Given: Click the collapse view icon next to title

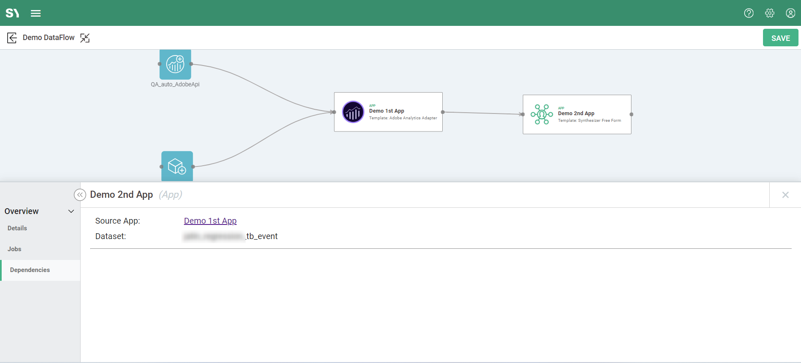Looking at the screenshot, I should point(85,38).
